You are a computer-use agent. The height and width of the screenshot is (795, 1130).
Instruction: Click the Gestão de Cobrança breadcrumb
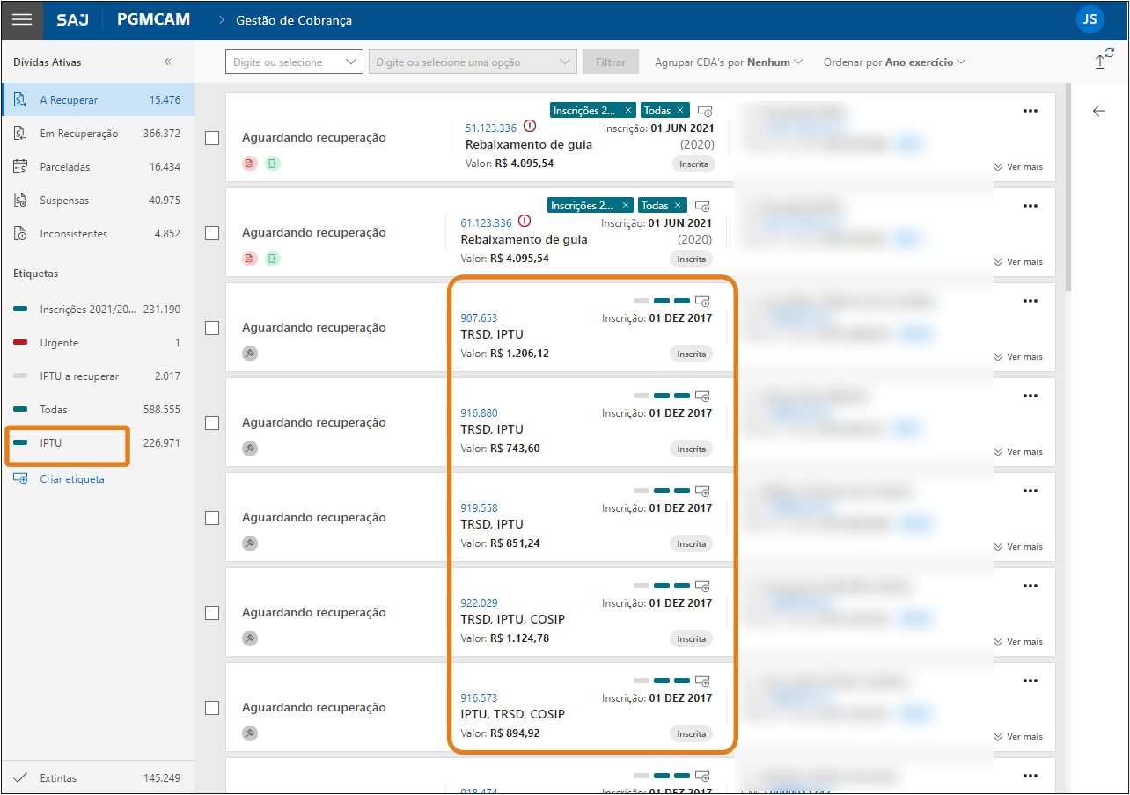[x=294, y=20]
